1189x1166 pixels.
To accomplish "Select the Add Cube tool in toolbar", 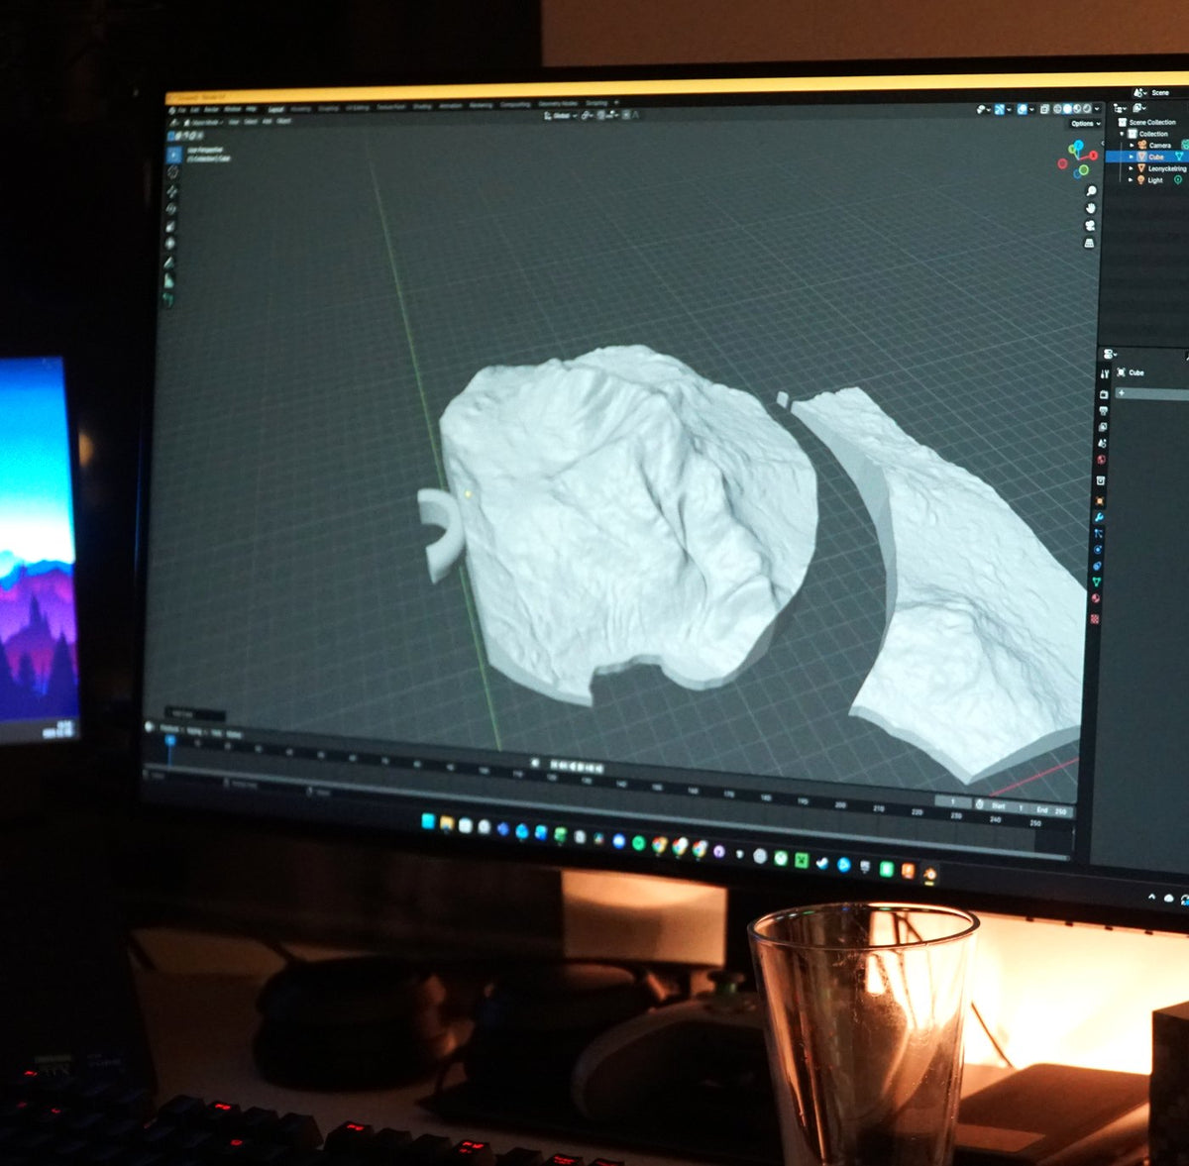I will tap(168, 299).
